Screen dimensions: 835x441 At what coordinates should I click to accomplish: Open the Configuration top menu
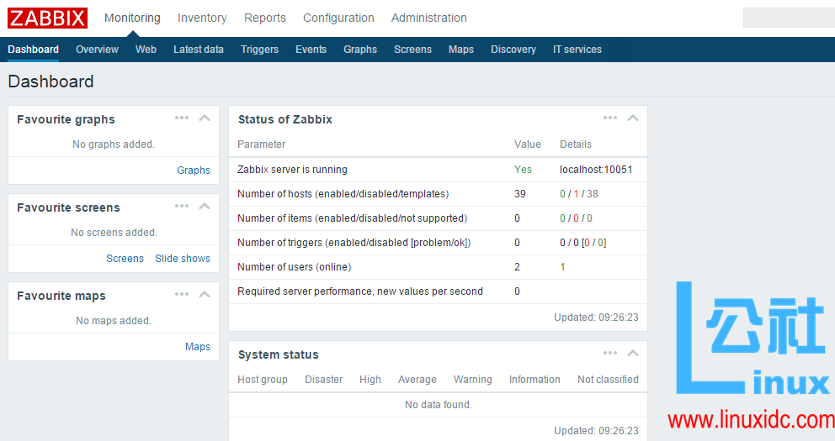click(x=338, y=18)
